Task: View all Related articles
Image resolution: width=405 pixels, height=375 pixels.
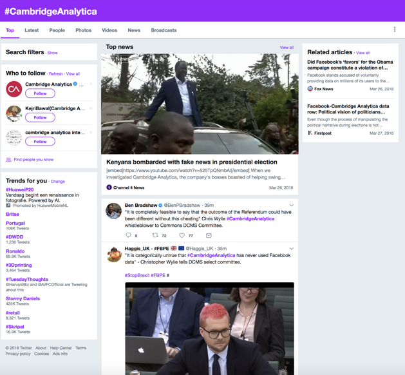Action: pos(363,53)
